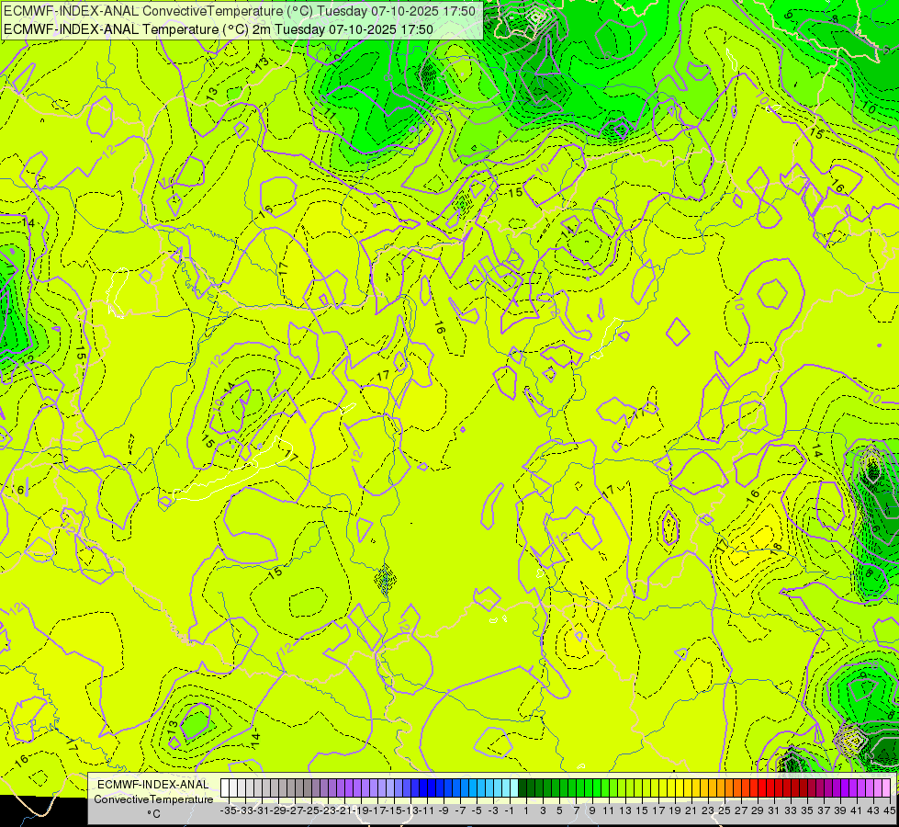Pick the darkest green swatch left of tick 1
The width and height of the screenshot is (899, 827).
coord(523,788)
